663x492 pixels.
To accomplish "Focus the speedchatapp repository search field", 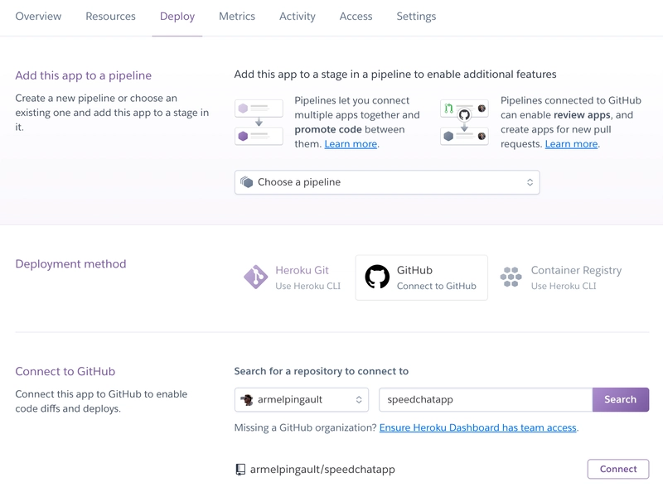I will pyautogui.click(x=486, y=400).
